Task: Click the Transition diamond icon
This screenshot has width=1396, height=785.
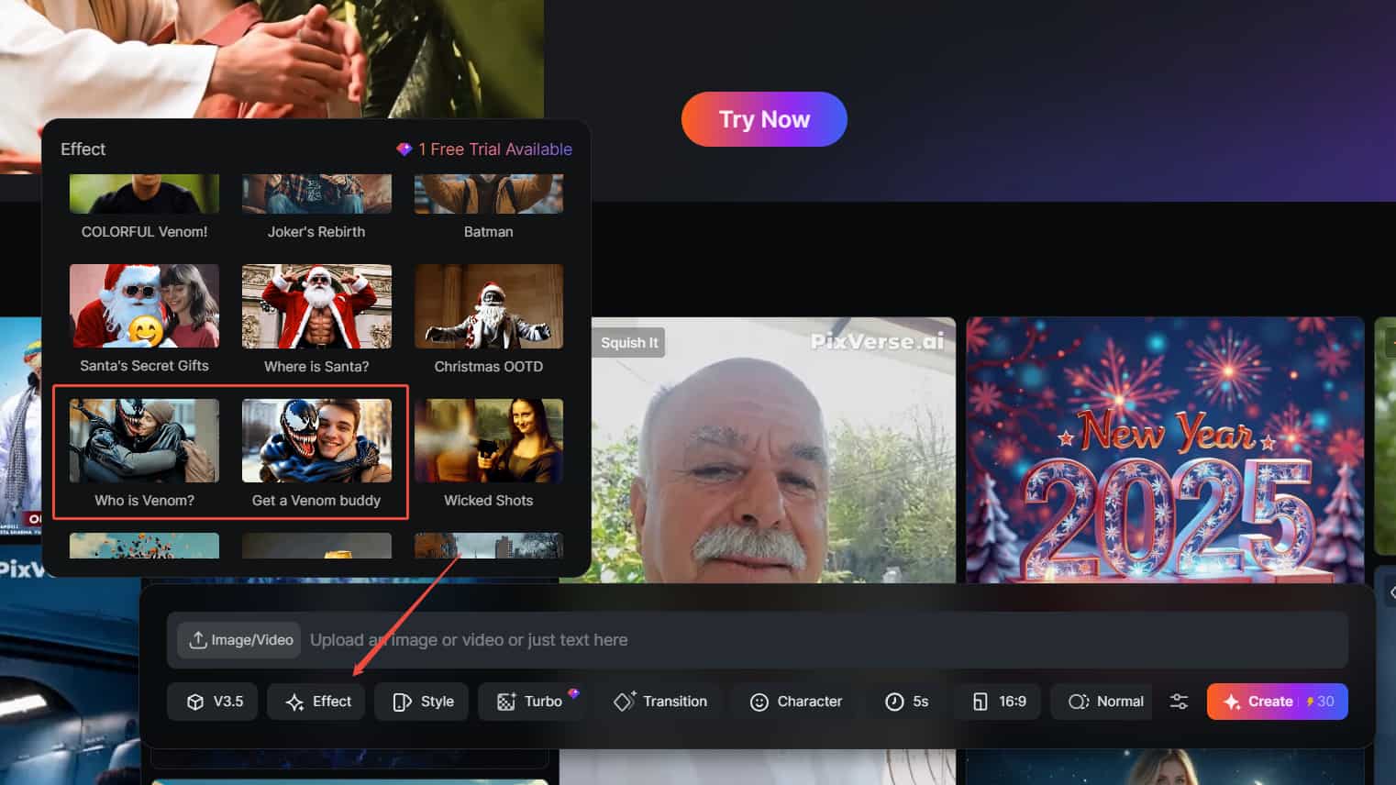Action: [625, 702]
